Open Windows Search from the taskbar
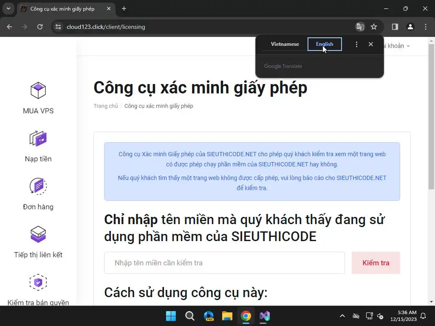The height and width of the screenshot is (326, 435). tap(190, 316)
